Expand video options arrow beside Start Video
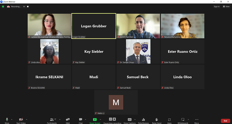The image size is (232, 124). pos(27,119)
